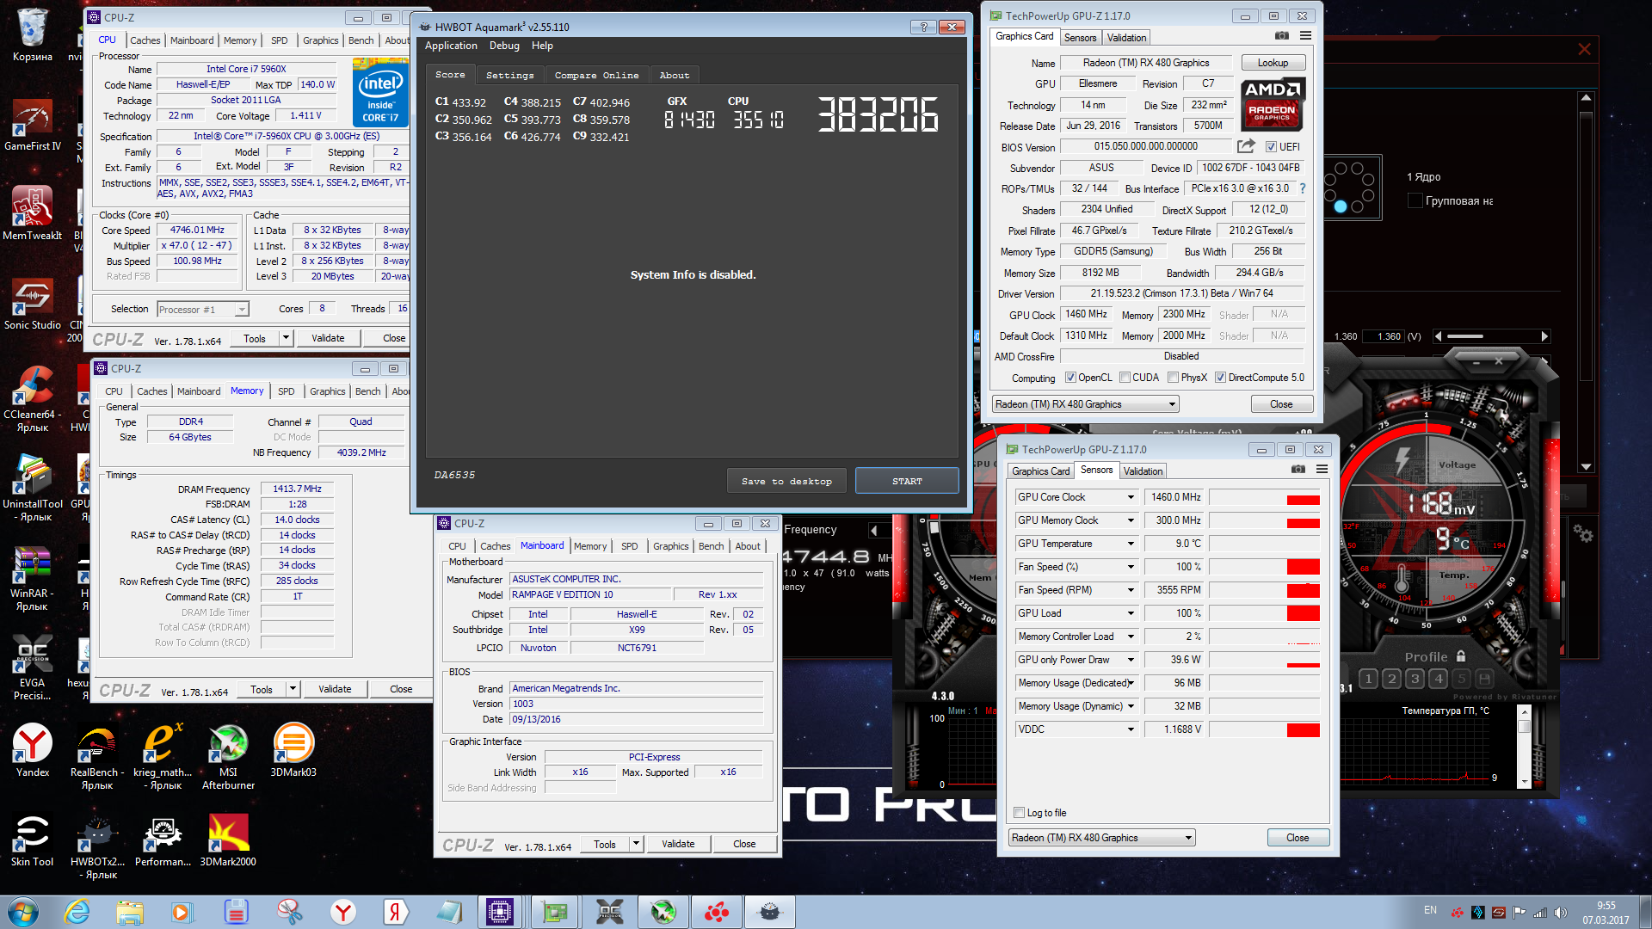The height and width of the screenshot is (929, 1652).
Task: Launch HWBOTx2 shortcut on desktop
Action: click(x=97, y=846)
